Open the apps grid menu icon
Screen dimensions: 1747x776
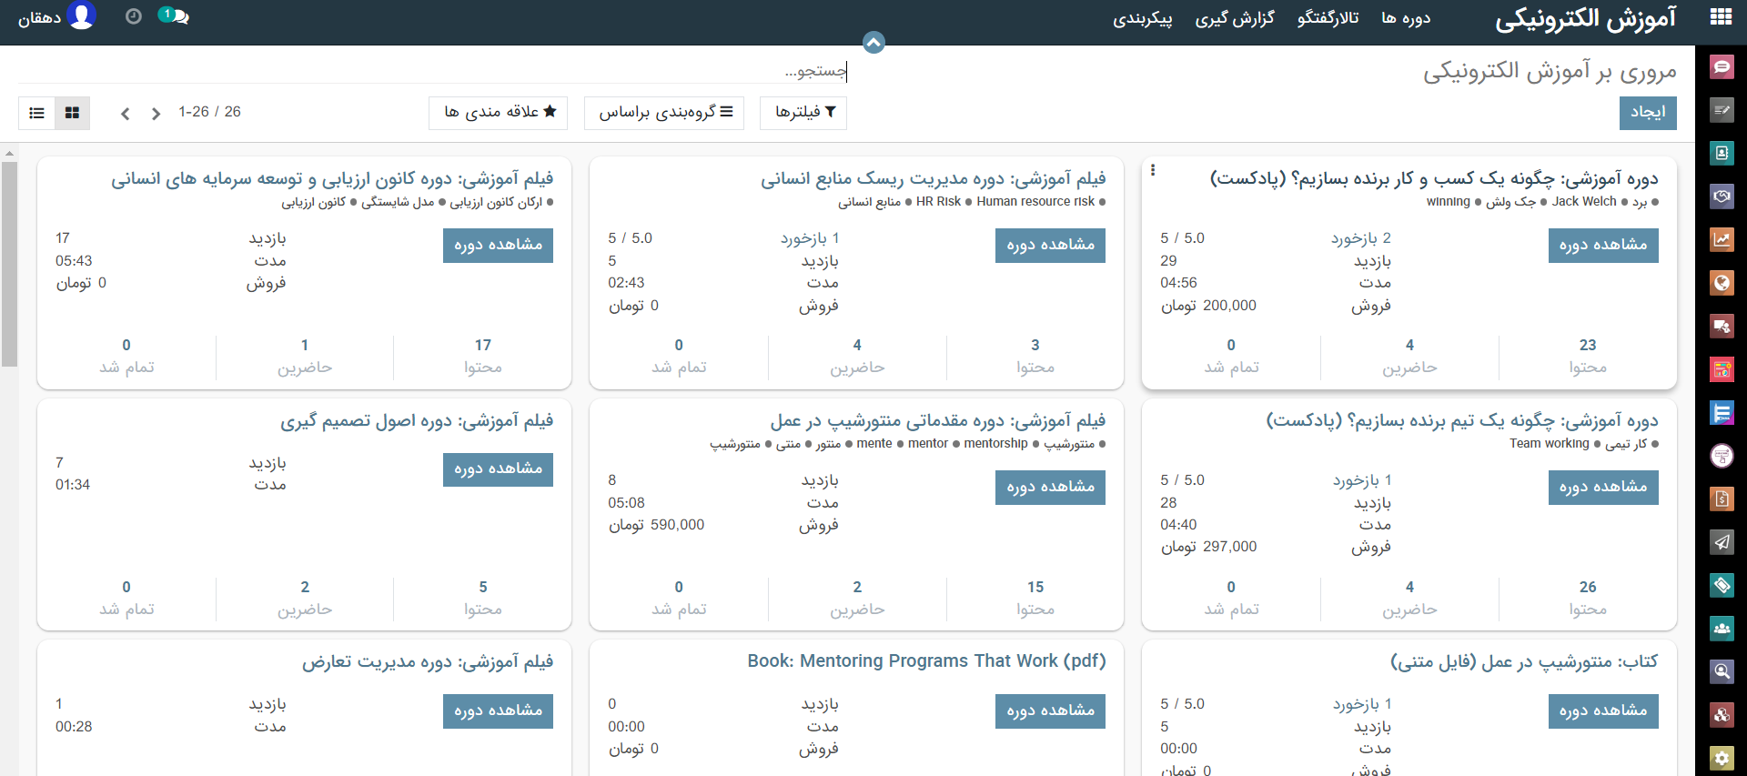pos(1721,17)
